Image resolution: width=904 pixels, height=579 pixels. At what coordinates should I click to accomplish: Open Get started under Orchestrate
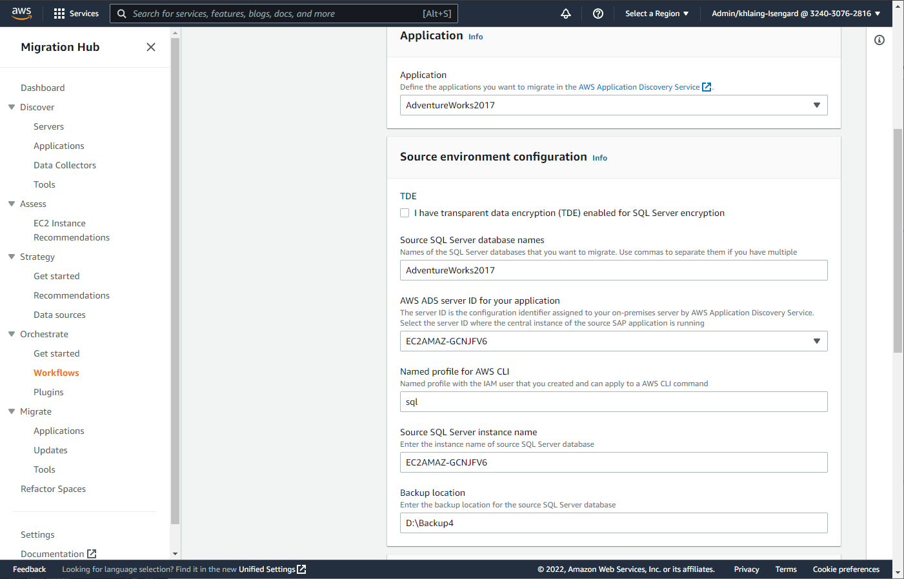pos(57,353)
